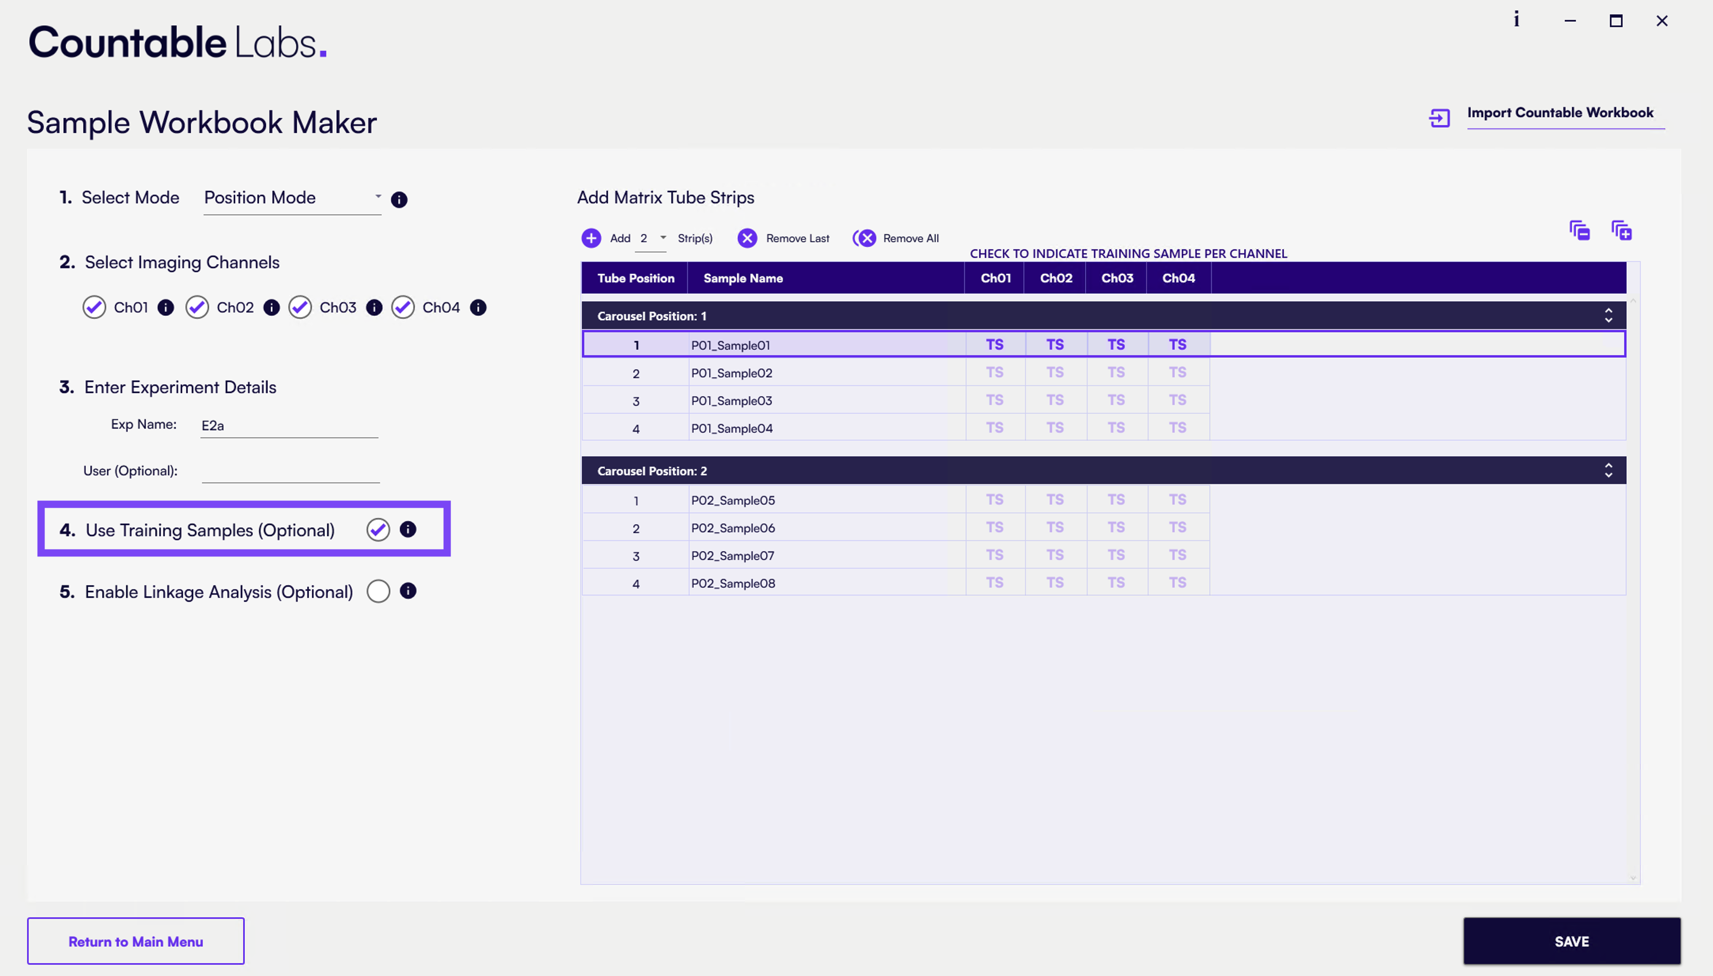
Task: Click the Ch02 column header
Action: [x=1055, y=278]
